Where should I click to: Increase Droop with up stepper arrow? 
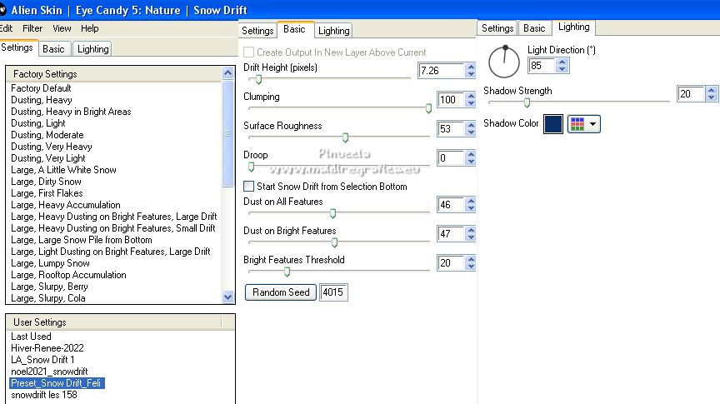pyautogui.click(x=471, y=155)
